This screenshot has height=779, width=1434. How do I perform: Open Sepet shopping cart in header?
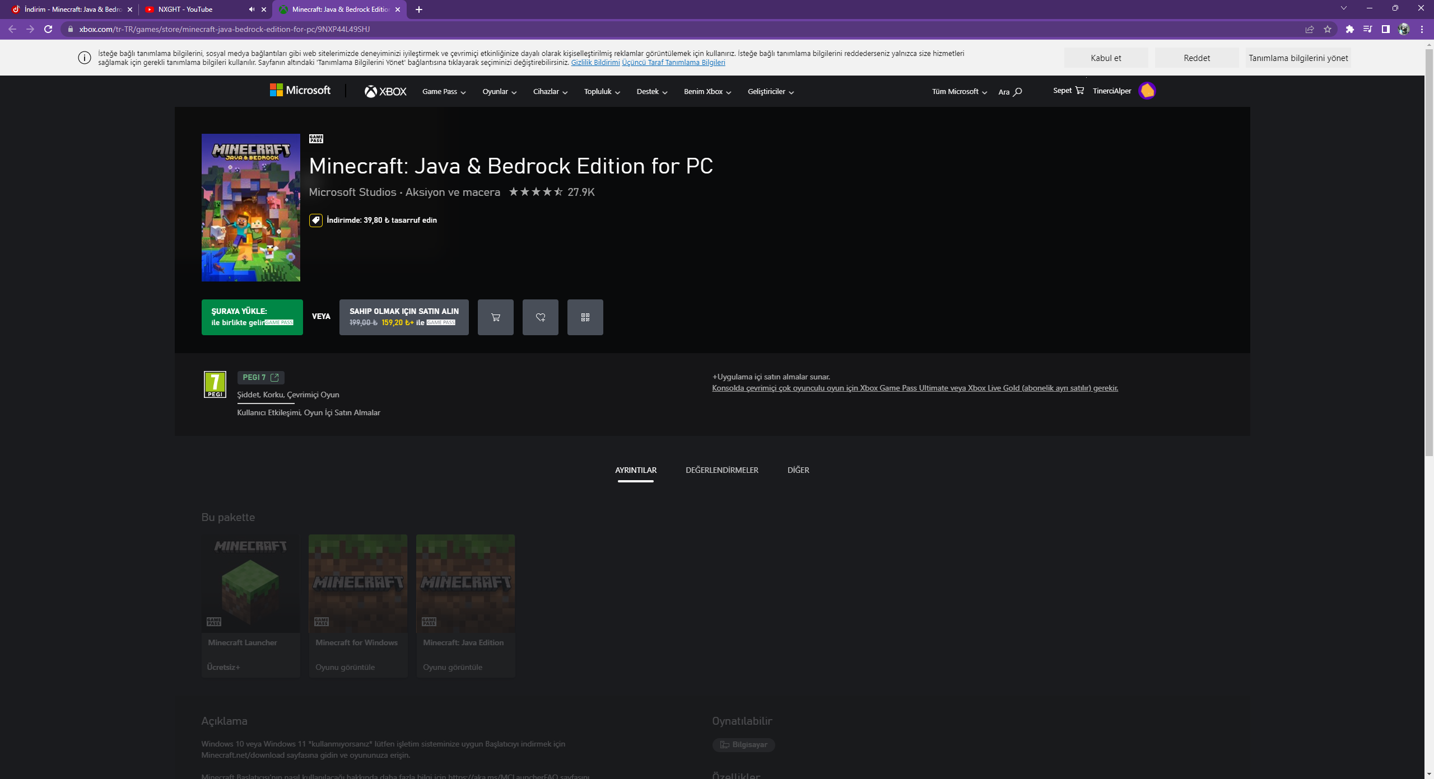coord(1068,91)
